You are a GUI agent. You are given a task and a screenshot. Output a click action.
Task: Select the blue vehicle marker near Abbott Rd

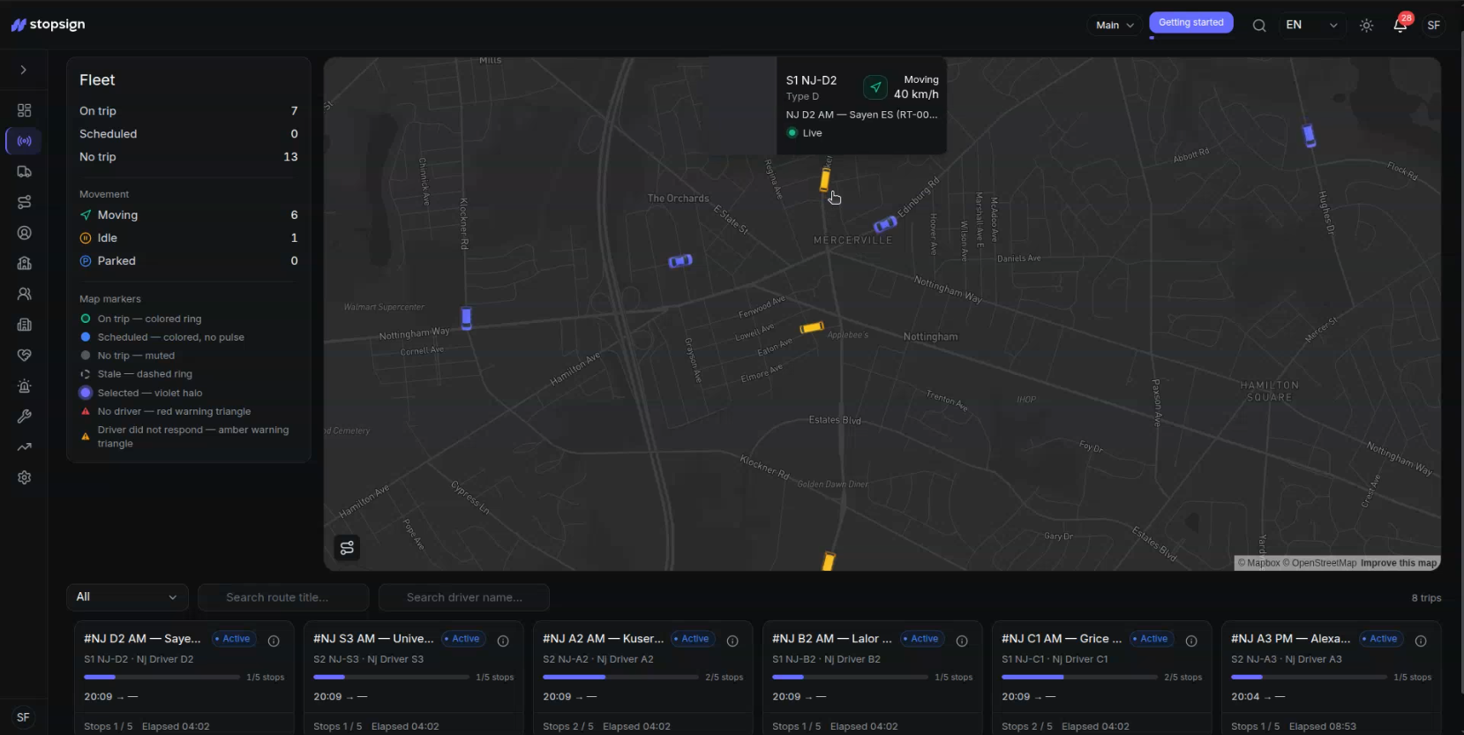coord(1310,135)
